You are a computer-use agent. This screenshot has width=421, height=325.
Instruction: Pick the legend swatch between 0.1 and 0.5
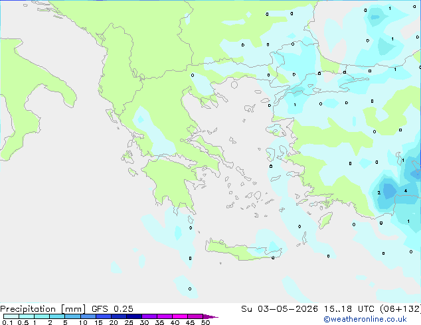[11, 316]
